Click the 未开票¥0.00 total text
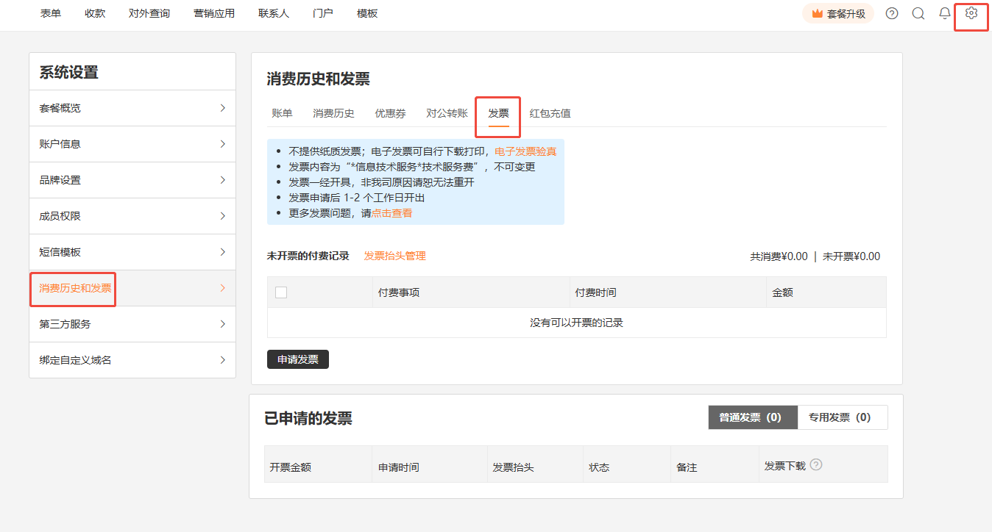Viewport: 992px width, 532px height. [x=851, y=256]
